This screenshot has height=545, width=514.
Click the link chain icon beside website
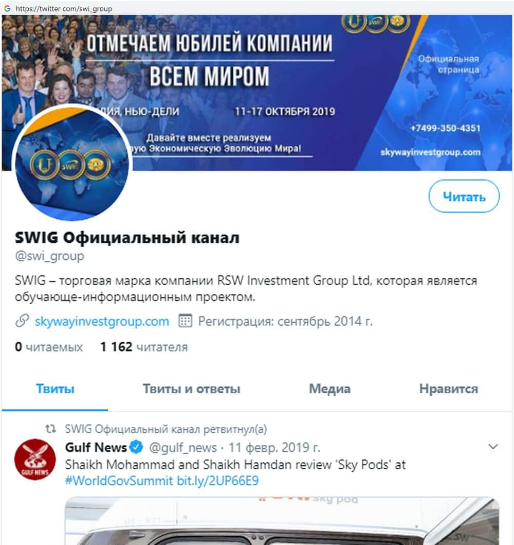[22, 321]
